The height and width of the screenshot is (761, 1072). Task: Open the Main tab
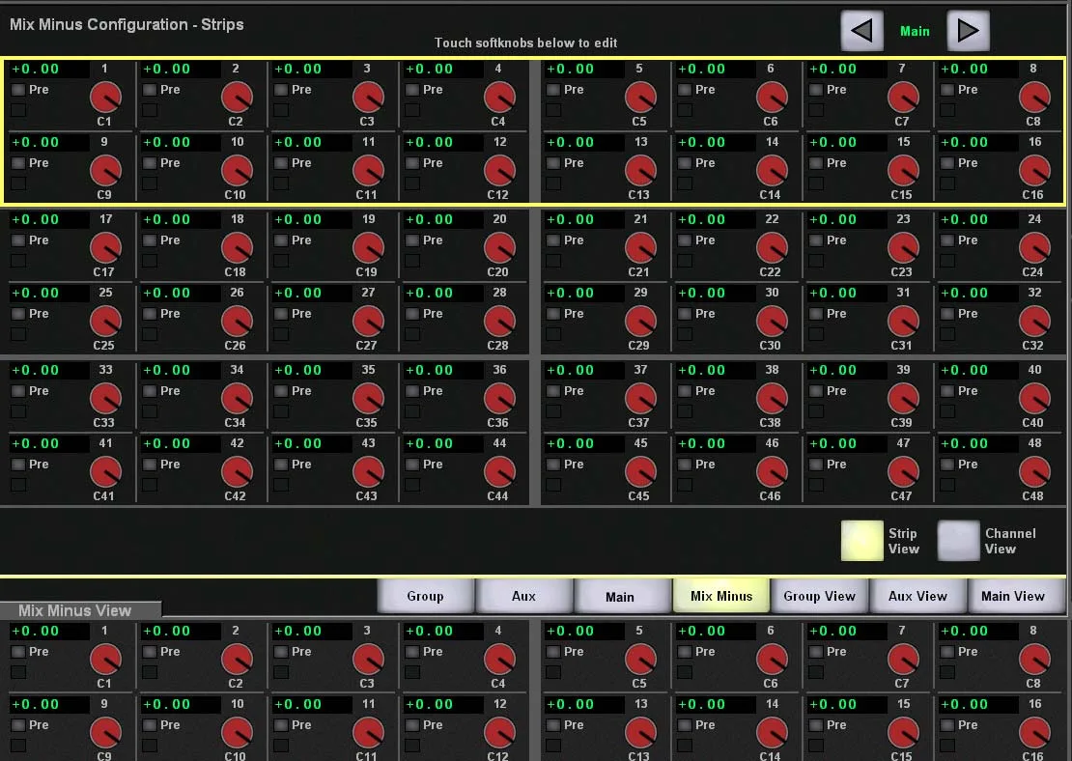[622, 596]
